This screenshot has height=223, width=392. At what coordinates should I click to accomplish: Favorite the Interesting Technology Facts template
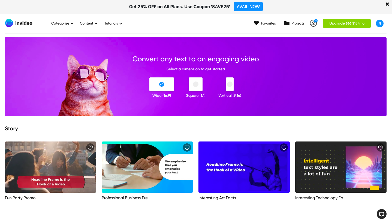tap(381, 147)
